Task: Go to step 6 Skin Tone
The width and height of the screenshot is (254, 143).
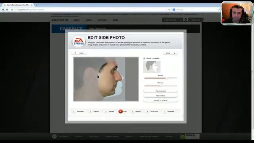Action: [x=152, y=111]
